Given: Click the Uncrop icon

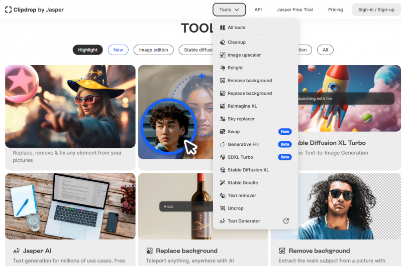Looking at the screenshot, I should [x=223, y=208].
